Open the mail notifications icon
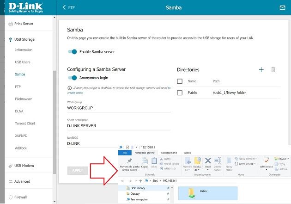This screenshot has height=204, width=291. pos(282,7)
